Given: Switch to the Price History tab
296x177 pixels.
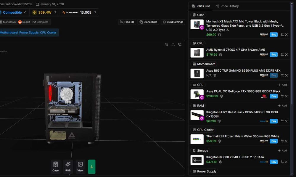Looking at the screenshot, I should (x=227, y=6).
